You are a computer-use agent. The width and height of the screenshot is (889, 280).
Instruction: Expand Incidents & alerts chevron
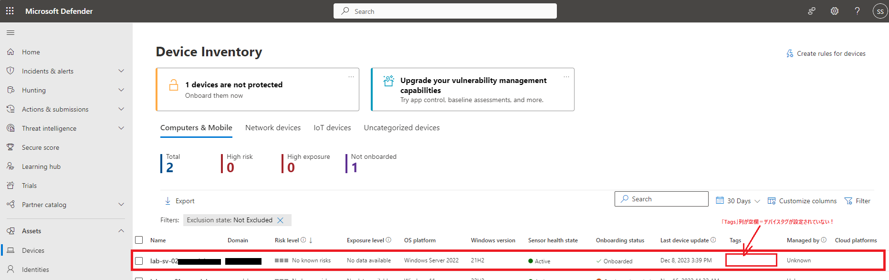121,71
